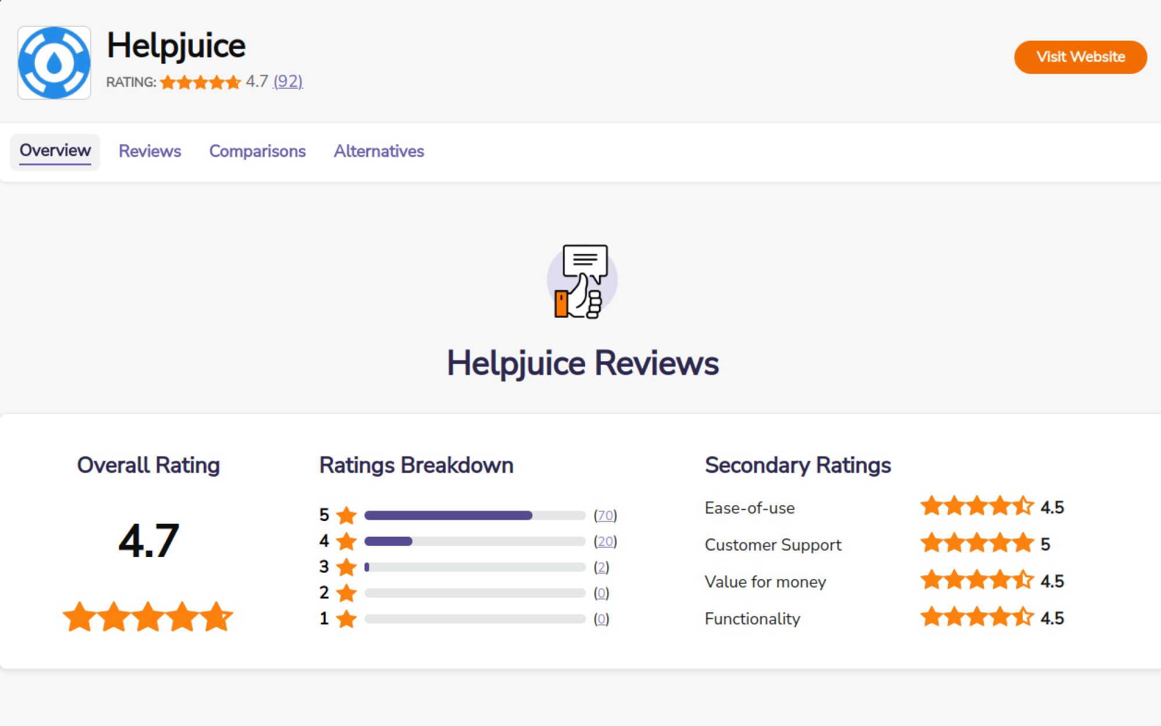Click the 5-star rating progress bar

(475, 515)
